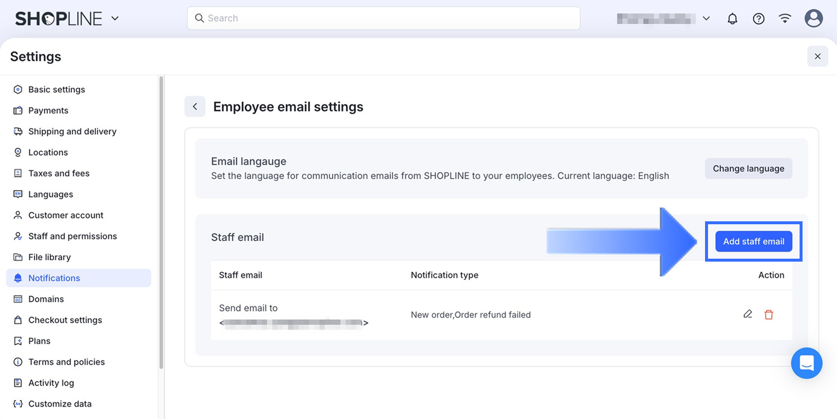Screen dimensions: 837x419
Task: Expand the store name dropdown arrow
Action: pos(706,19)
